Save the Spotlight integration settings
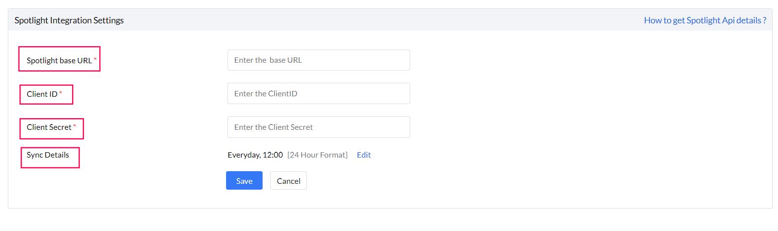Viewport: 778px width, 231px height. [x=244, y=180]
